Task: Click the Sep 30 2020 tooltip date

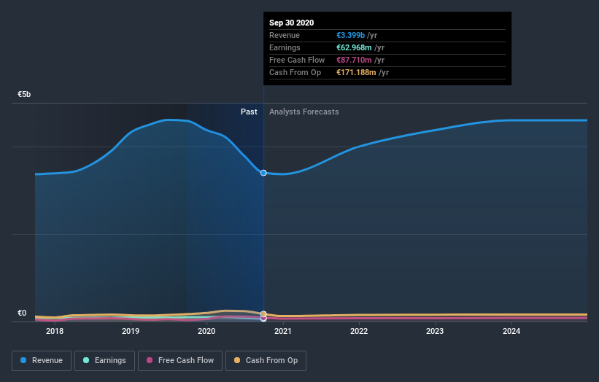Action: pos(292,23)
